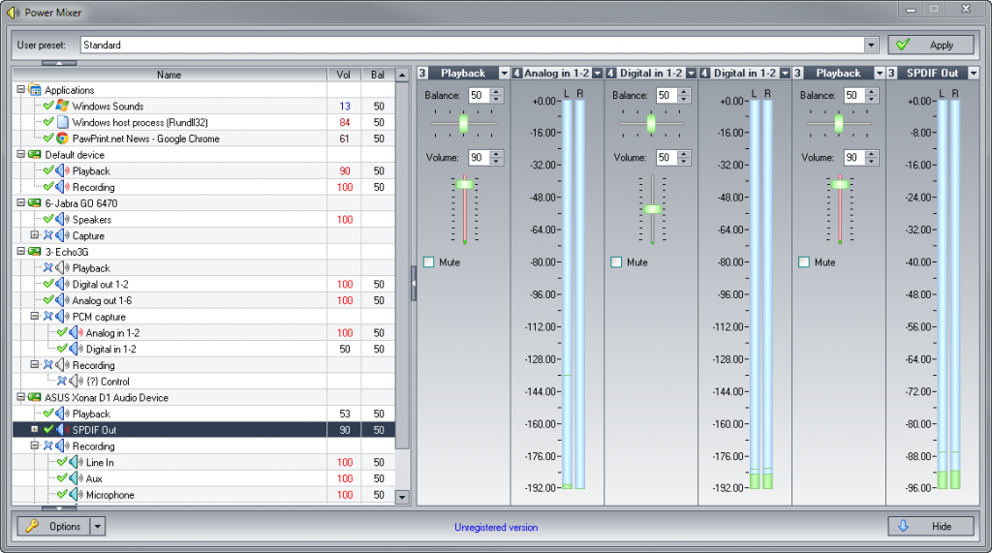This screenshot has height=553, width=992.
Task: Click speaker icon of Aux row
Action: tap(76, 478)
